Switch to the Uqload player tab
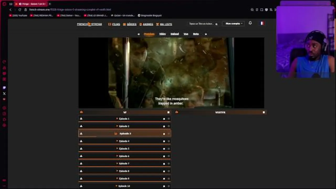Viewport: 336px width, 189px height. click(x=175, y=34)
